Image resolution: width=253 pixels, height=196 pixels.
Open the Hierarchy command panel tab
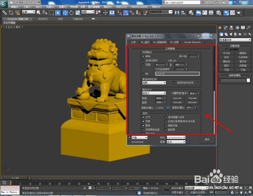231,28
